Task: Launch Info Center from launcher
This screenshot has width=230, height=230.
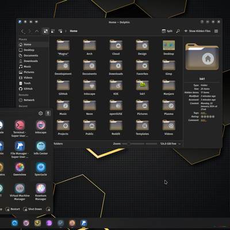Action: tap(41, 148)
